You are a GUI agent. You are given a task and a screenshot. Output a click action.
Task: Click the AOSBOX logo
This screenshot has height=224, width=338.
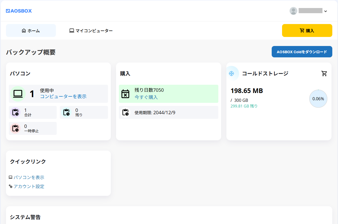(x=19, y=11)
